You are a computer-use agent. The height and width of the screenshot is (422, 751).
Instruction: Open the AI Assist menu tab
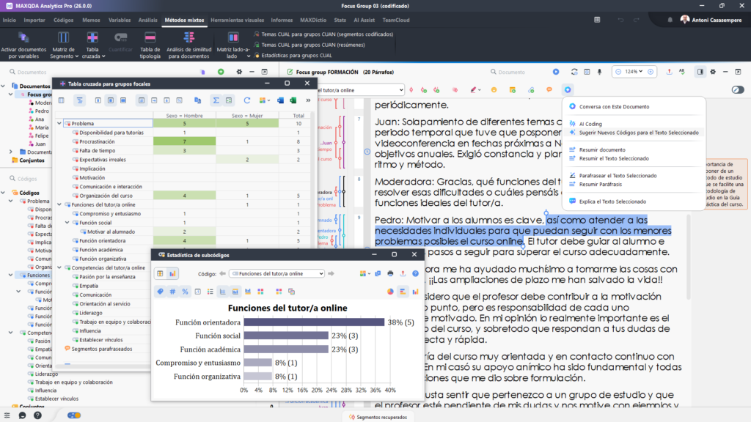tap(364, 20)
